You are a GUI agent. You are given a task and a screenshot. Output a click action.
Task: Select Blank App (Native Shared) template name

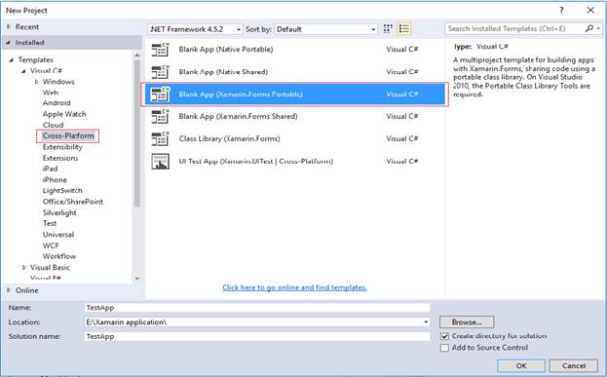click(x=223, y=72)
